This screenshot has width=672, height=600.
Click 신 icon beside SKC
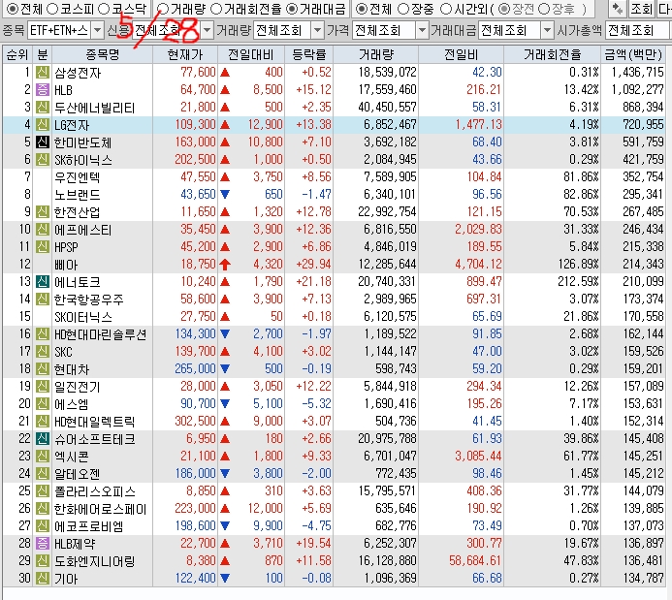click(43, 352)
